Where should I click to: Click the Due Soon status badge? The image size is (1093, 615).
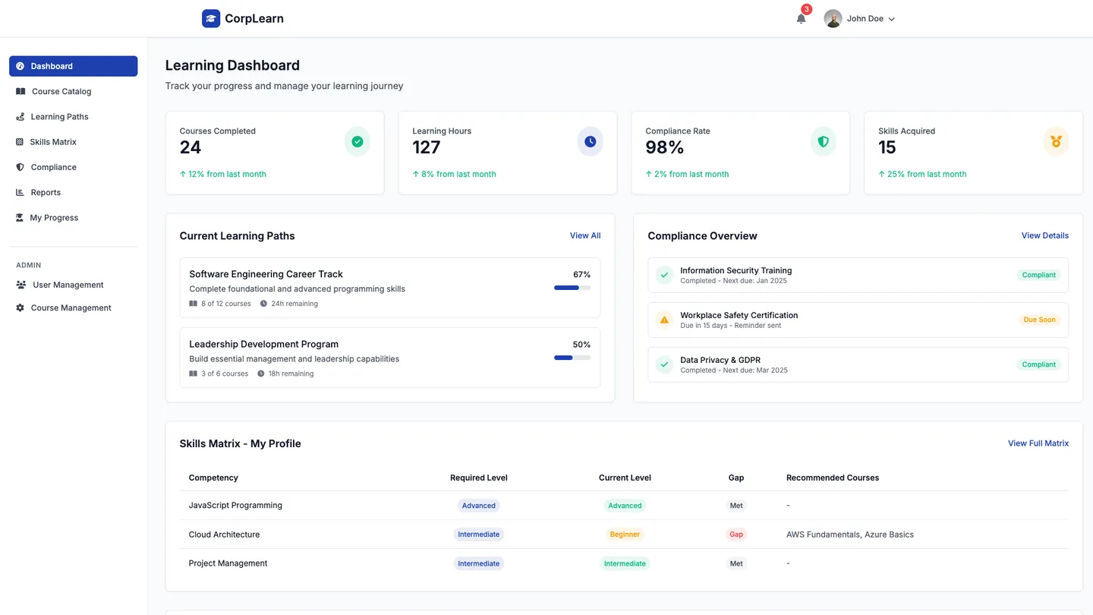tap(1039, 320)
